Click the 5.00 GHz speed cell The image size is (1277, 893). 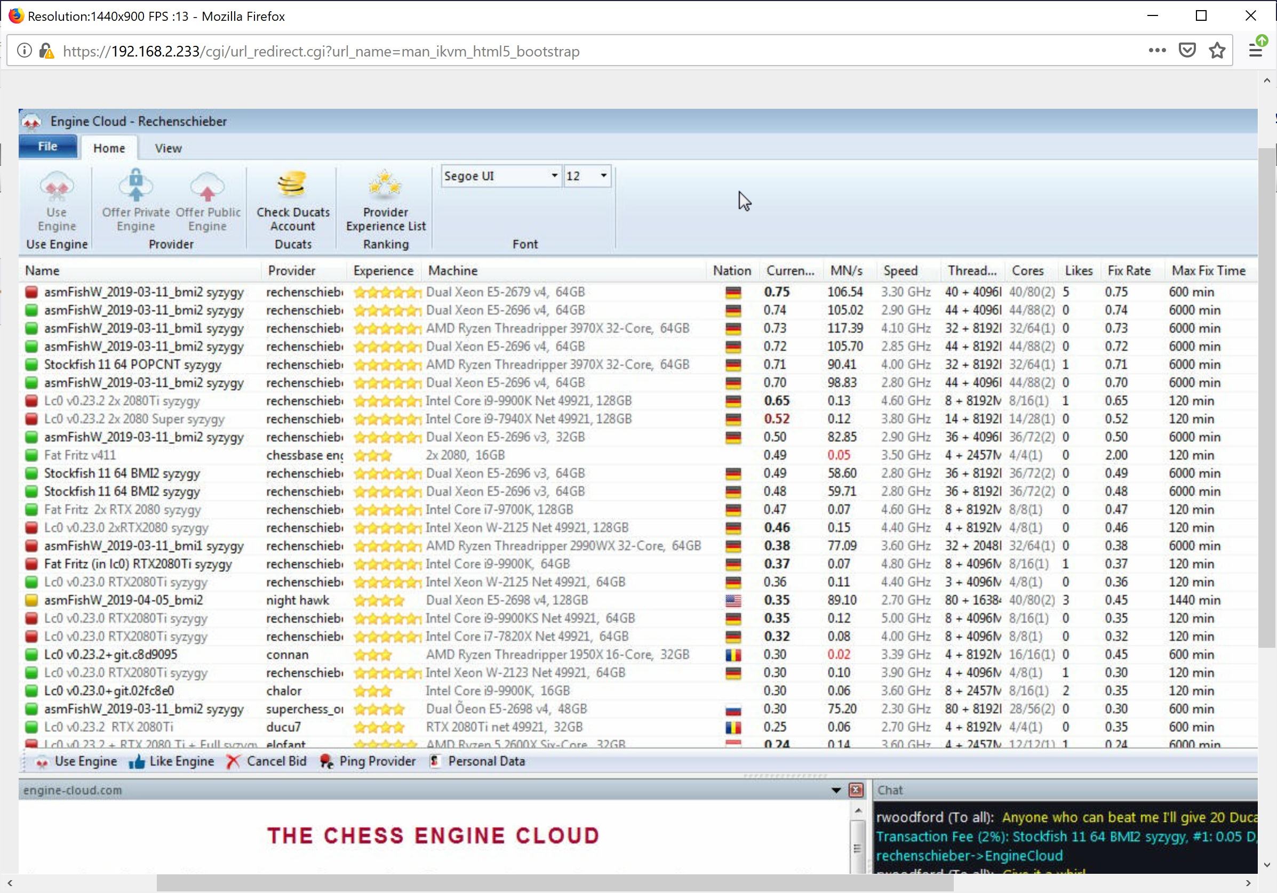[x=905, y=618]
